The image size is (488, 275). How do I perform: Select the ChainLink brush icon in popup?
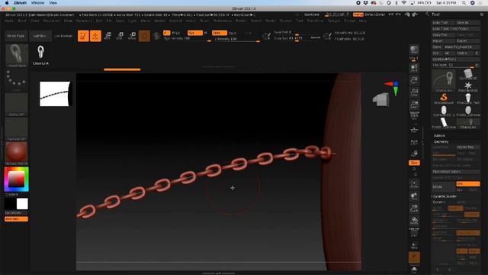[x=40, y=55]
